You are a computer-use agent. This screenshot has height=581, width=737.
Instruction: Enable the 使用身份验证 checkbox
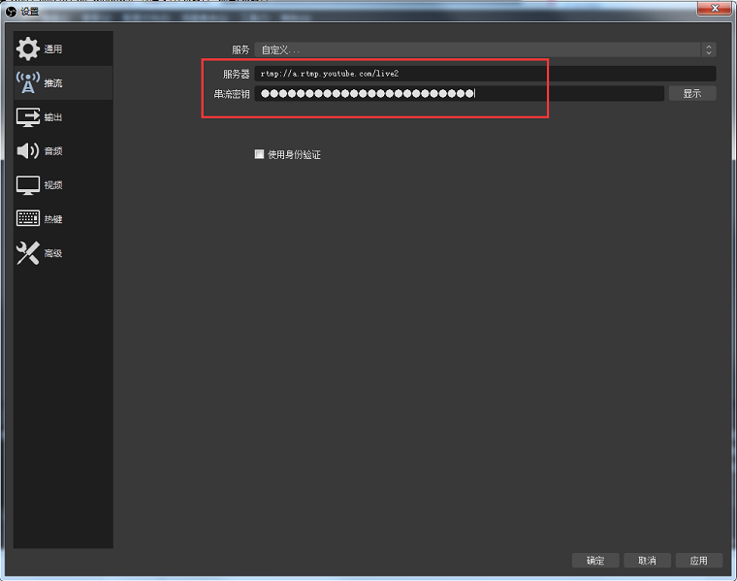pos(259,154)
